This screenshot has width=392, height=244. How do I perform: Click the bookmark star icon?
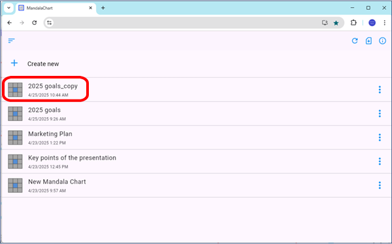point(336,23)
